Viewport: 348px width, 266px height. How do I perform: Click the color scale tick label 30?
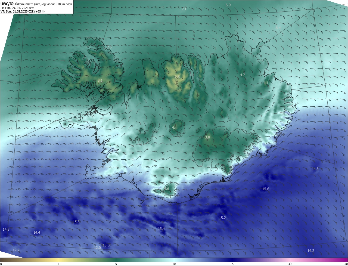coord(290,264)
